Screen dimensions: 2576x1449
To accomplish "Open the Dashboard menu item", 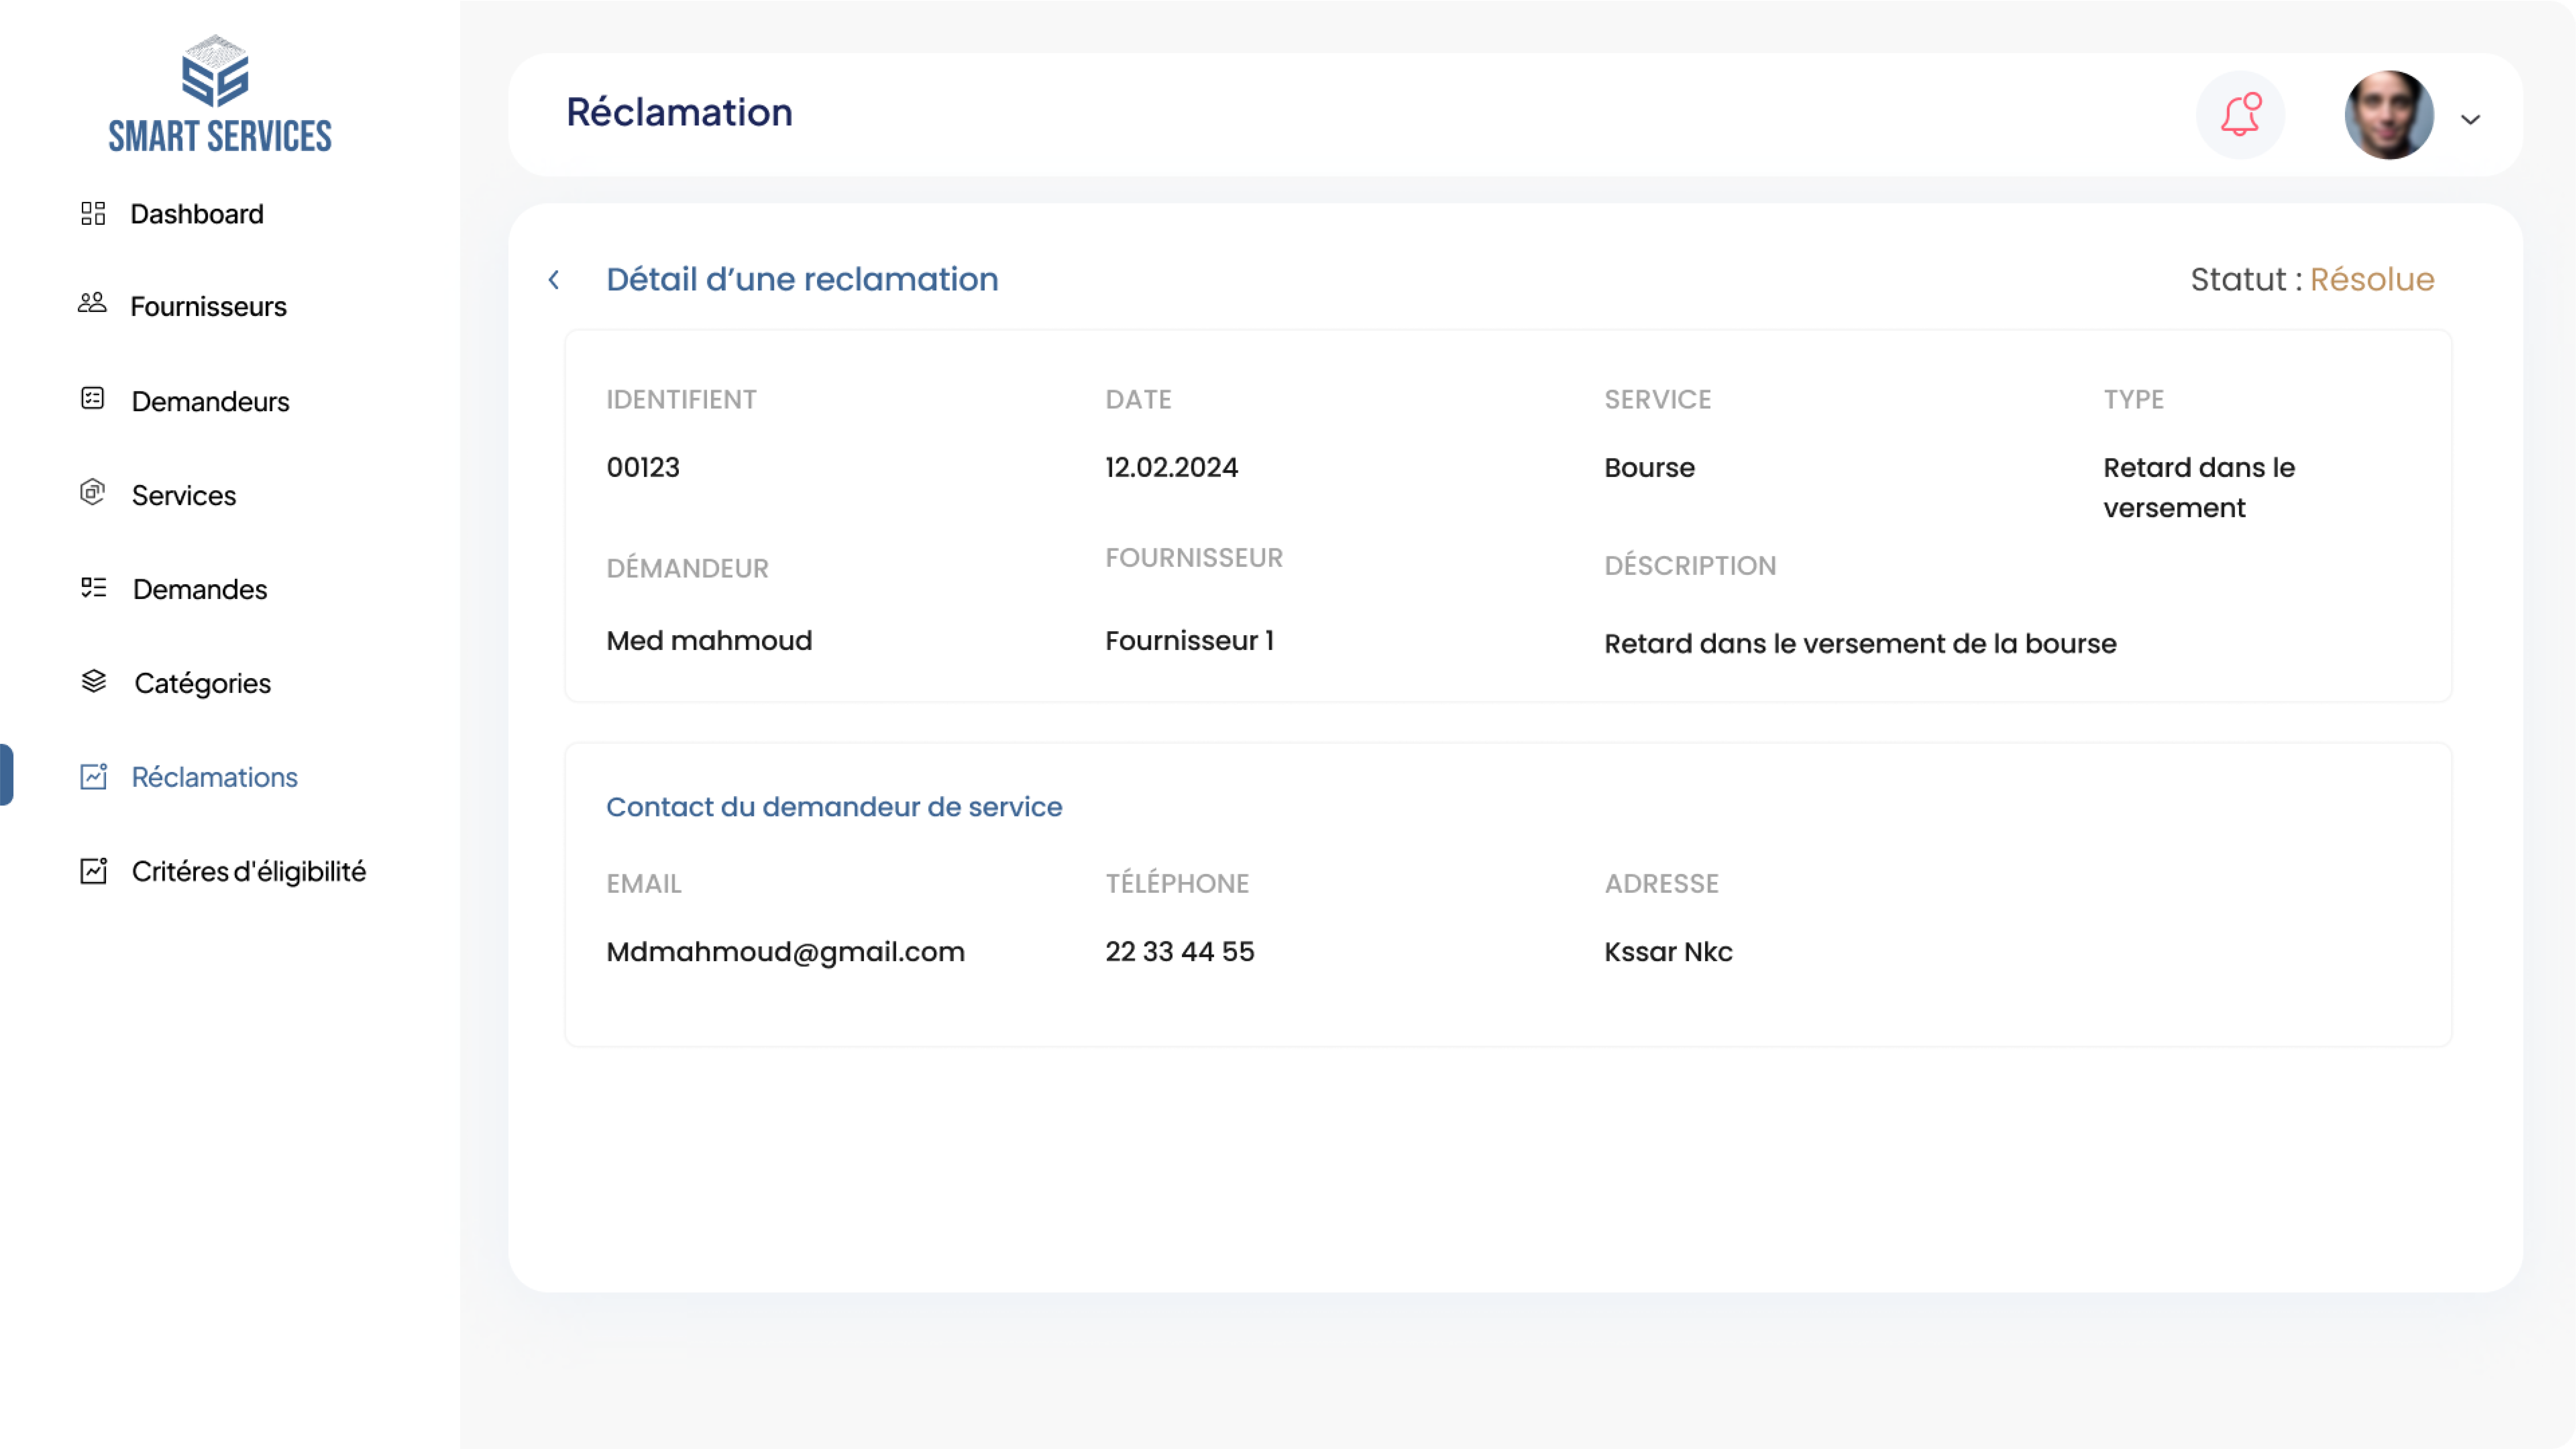I will coord(197,214).
